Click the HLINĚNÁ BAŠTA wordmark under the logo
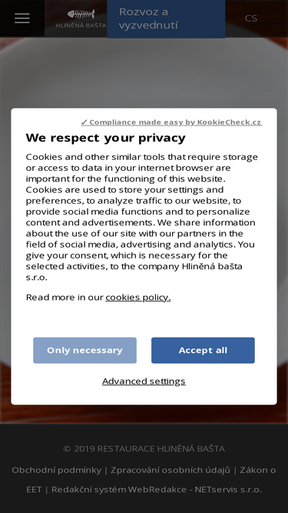 click(x=81, y=25)
